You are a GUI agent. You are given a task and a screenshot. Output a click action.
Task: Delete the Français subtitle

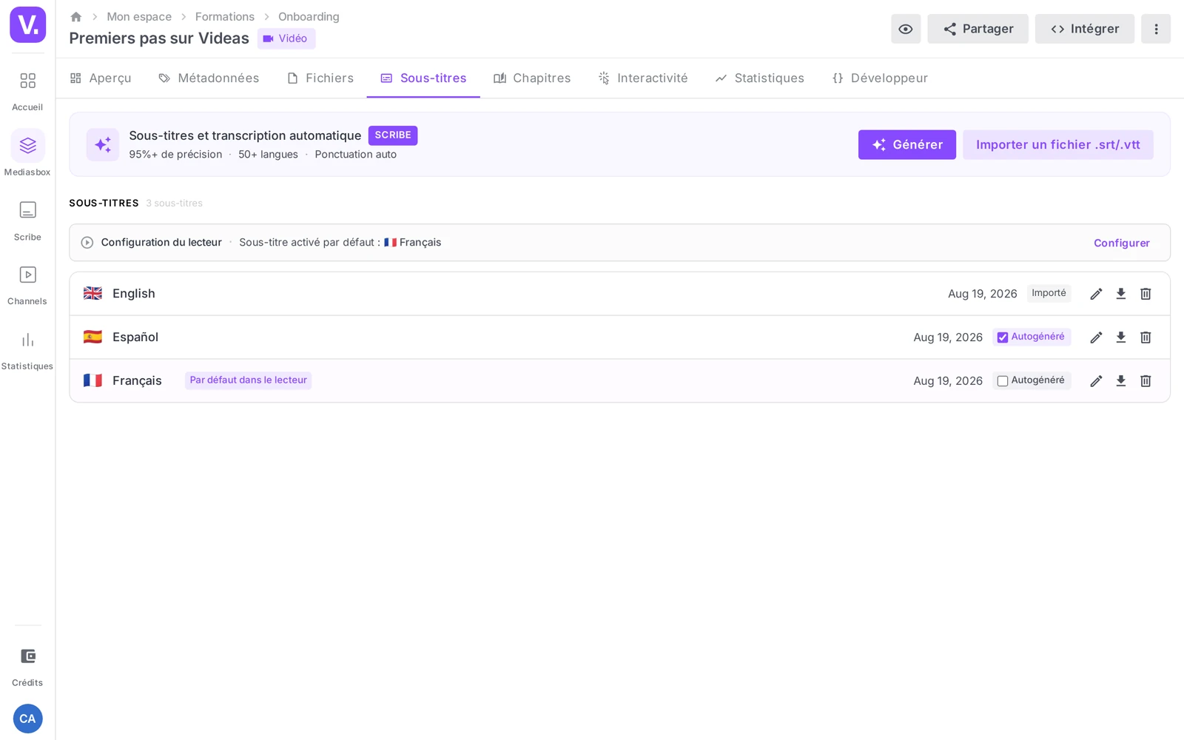[x=1146, y=381]
